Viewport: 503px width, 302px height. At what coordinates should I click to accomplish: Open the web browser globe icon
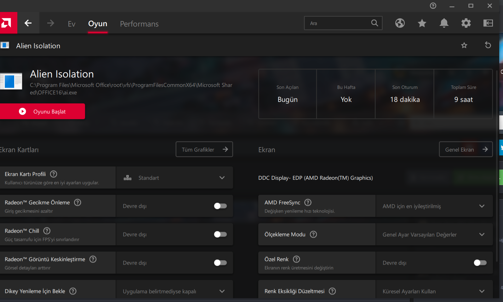400,23
